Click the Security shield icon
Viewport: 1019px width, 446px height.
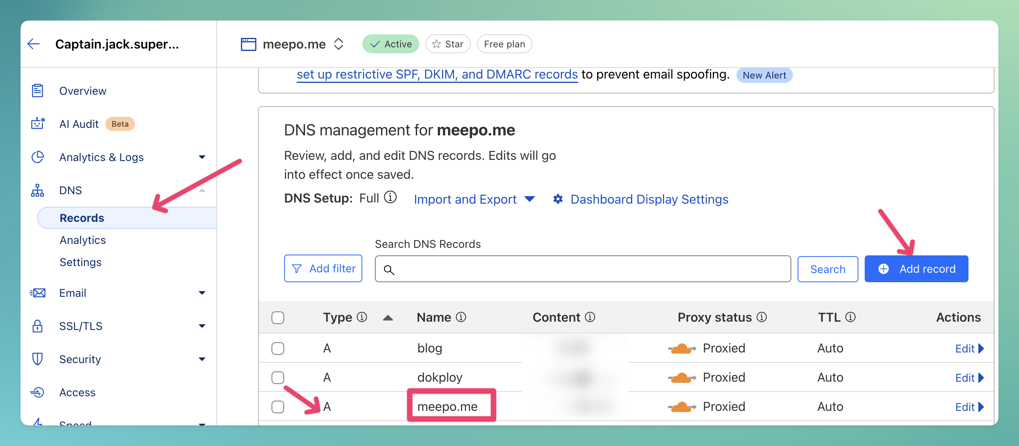37,359
